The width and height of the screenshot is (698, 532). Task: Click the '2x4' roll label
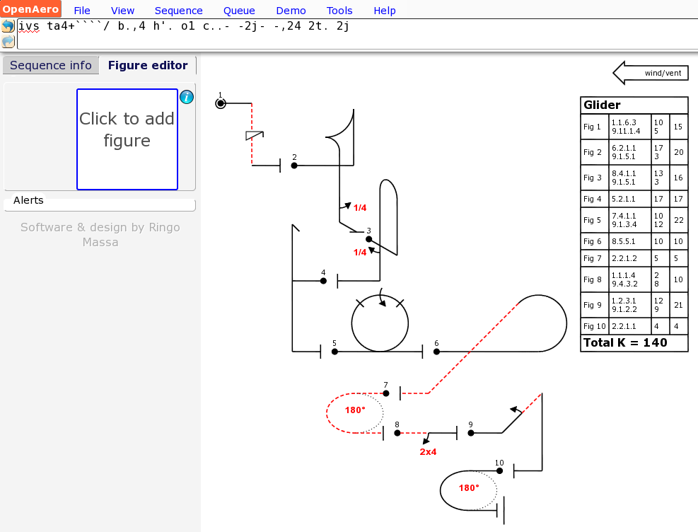pos(428,452)
